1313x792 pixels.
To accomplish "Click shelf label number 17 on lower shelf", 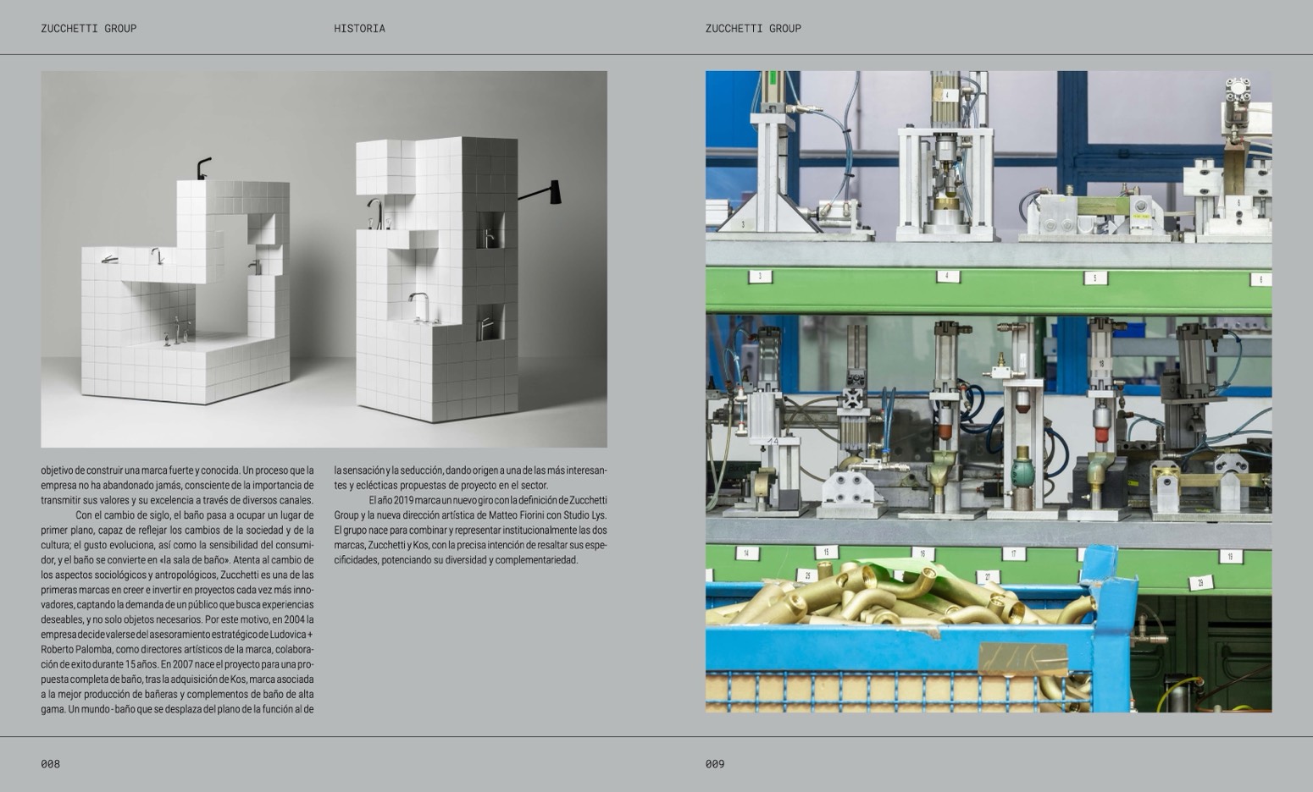I will pyautogui.click(x=1013, y=554).
